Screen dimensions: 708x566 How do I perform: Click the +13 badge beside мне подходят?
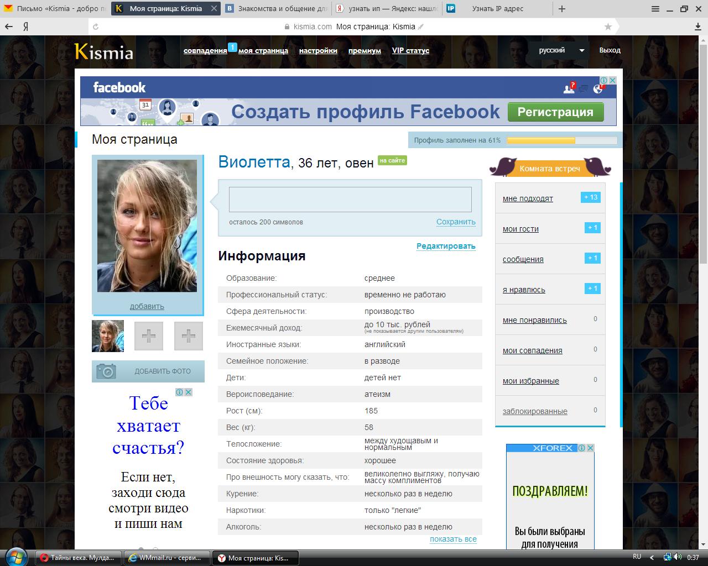(x=591, y=197)
